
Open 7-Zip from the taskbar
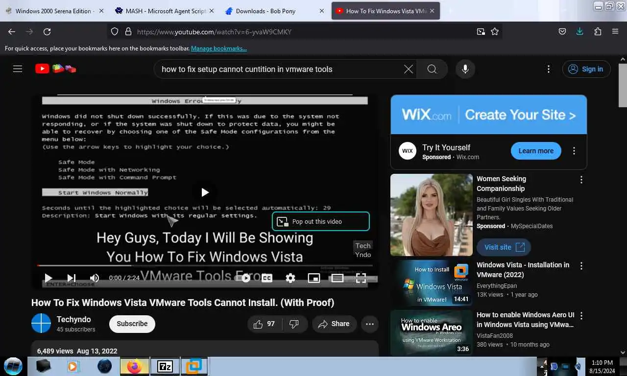165,366
